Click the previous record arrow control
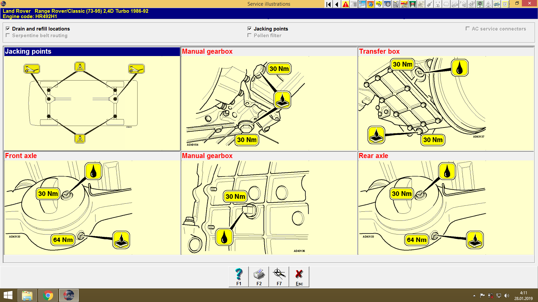Viewport: 538px width, 302px height. (x=336, y=4)
